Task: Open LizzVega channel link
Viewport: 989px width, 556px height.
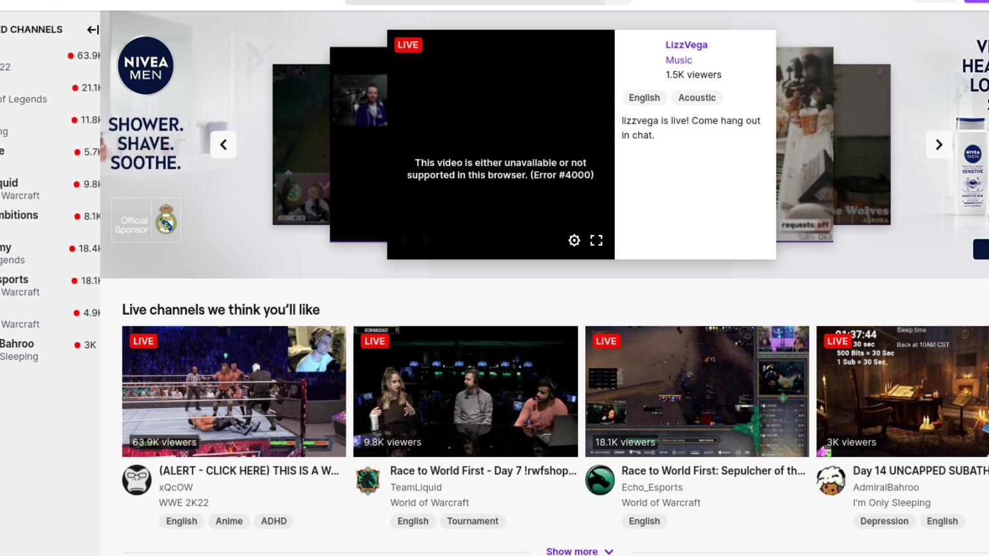Action: pyautogui.click(x=686, y=44)
